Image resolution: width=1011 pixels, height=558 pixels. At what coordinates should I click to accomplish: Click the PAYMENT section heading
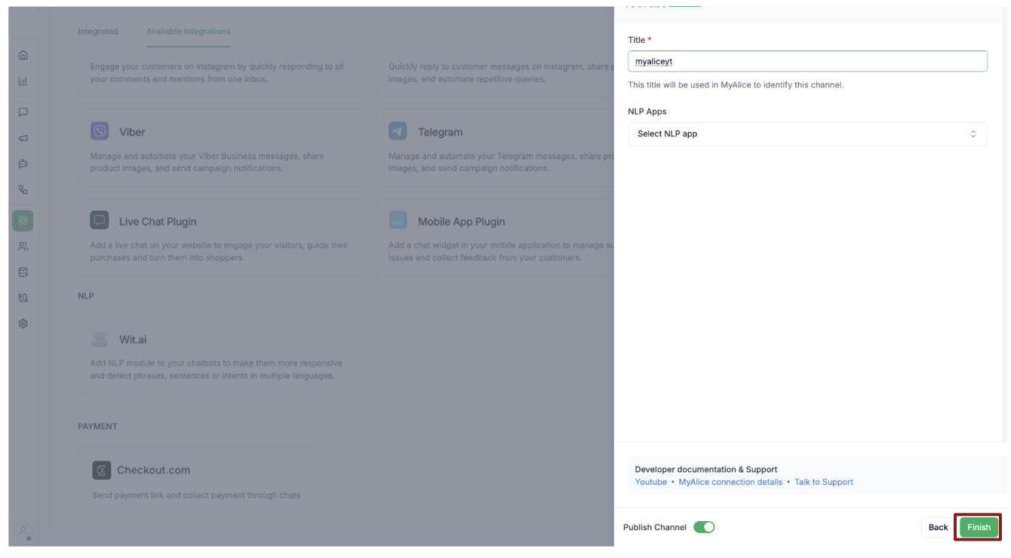(97, 426)
